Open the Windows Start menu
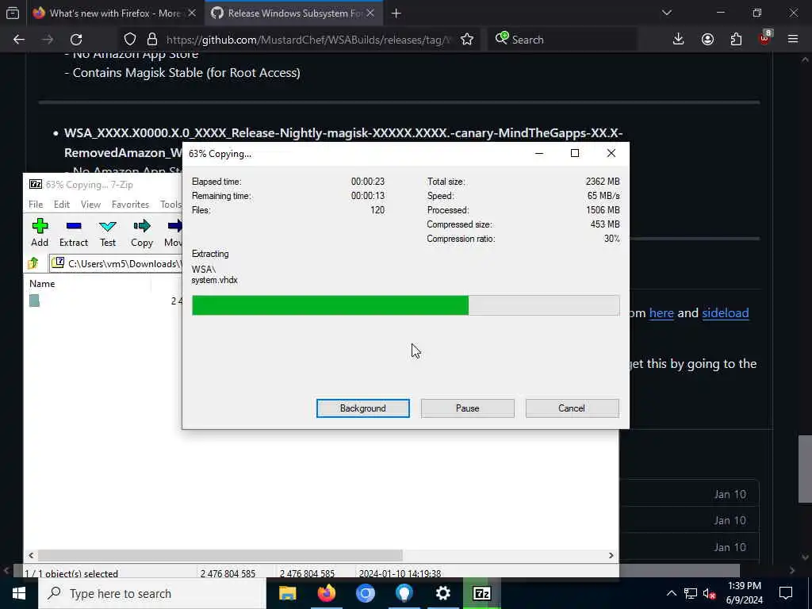The image size is (812, 609). point(19,593)
